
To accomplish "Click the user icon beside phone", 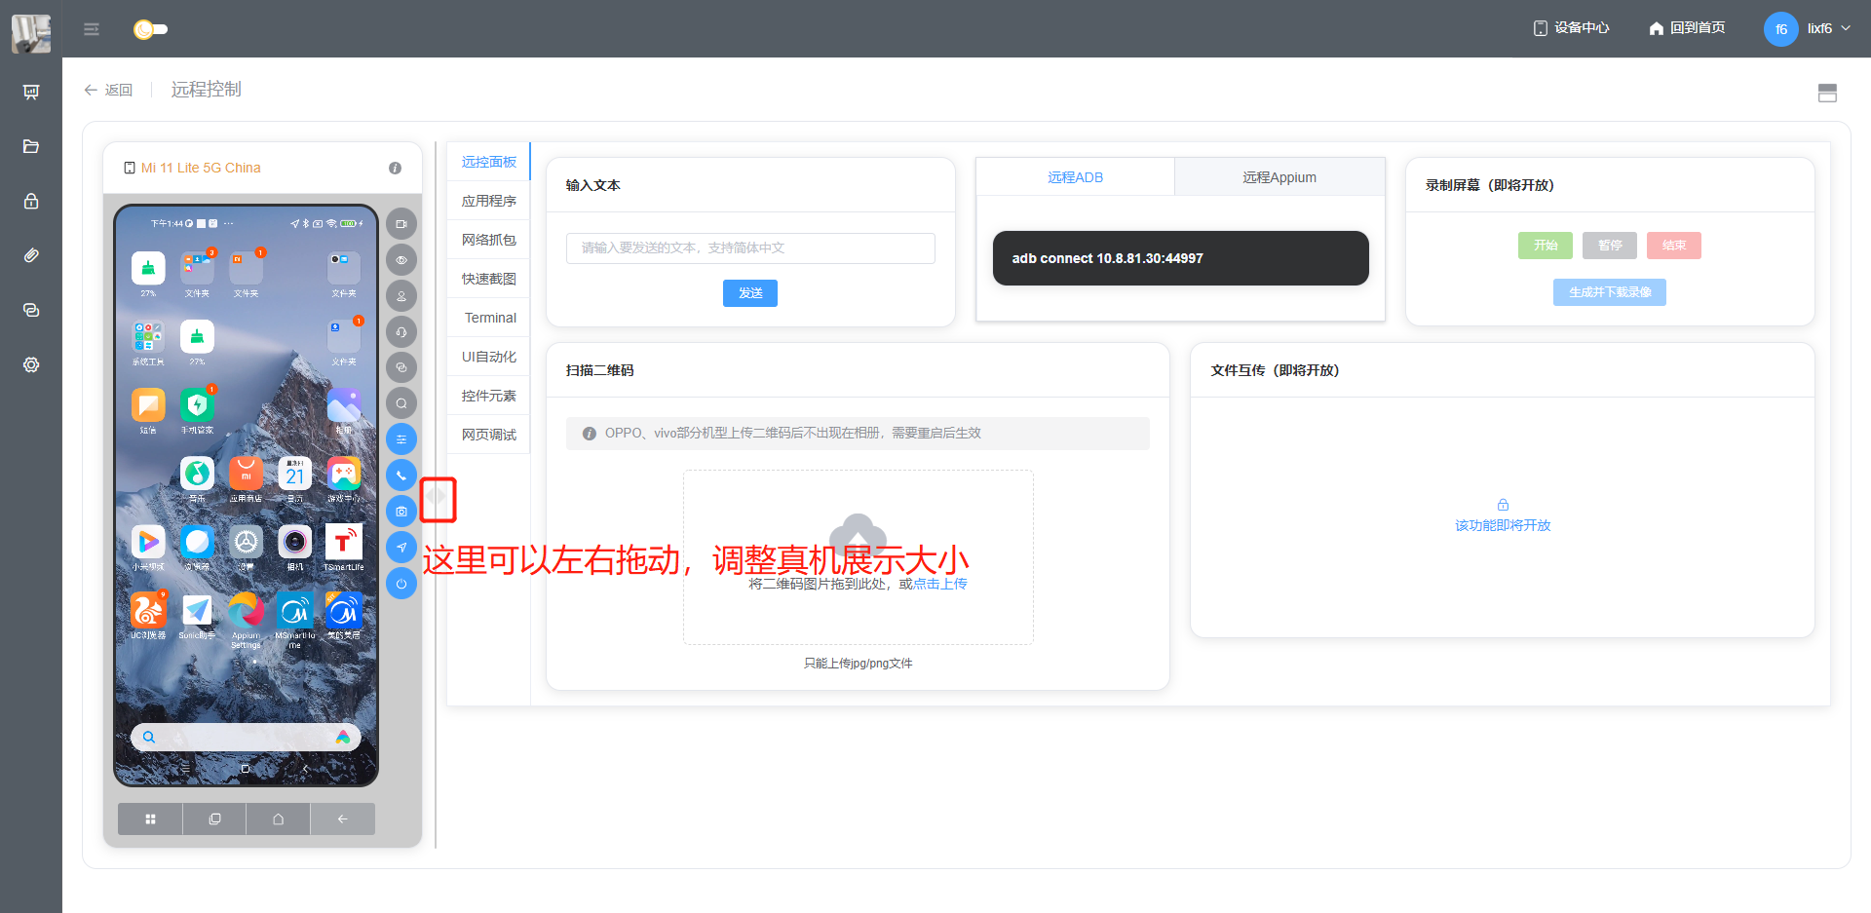I will [401, 296].
